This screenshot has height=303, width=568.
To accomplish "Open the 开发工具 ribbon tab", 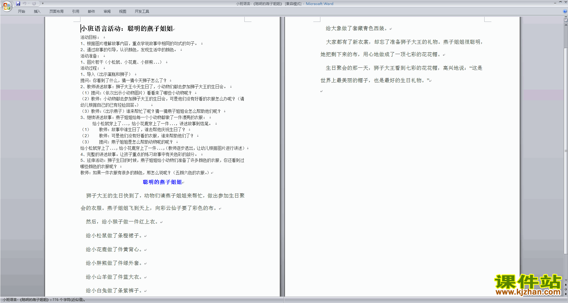I will [142, 12].
